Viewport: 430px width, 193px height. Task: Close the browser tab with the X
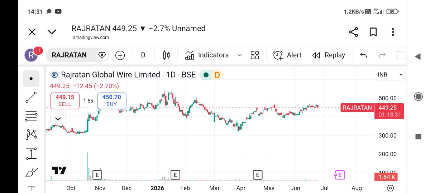[x=32, y=32]
